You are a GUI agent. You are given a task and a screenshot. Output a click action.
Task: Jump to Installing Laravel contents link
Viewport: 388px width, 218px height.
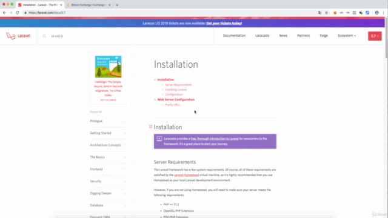pyautogui.click(x=176, y=90)
